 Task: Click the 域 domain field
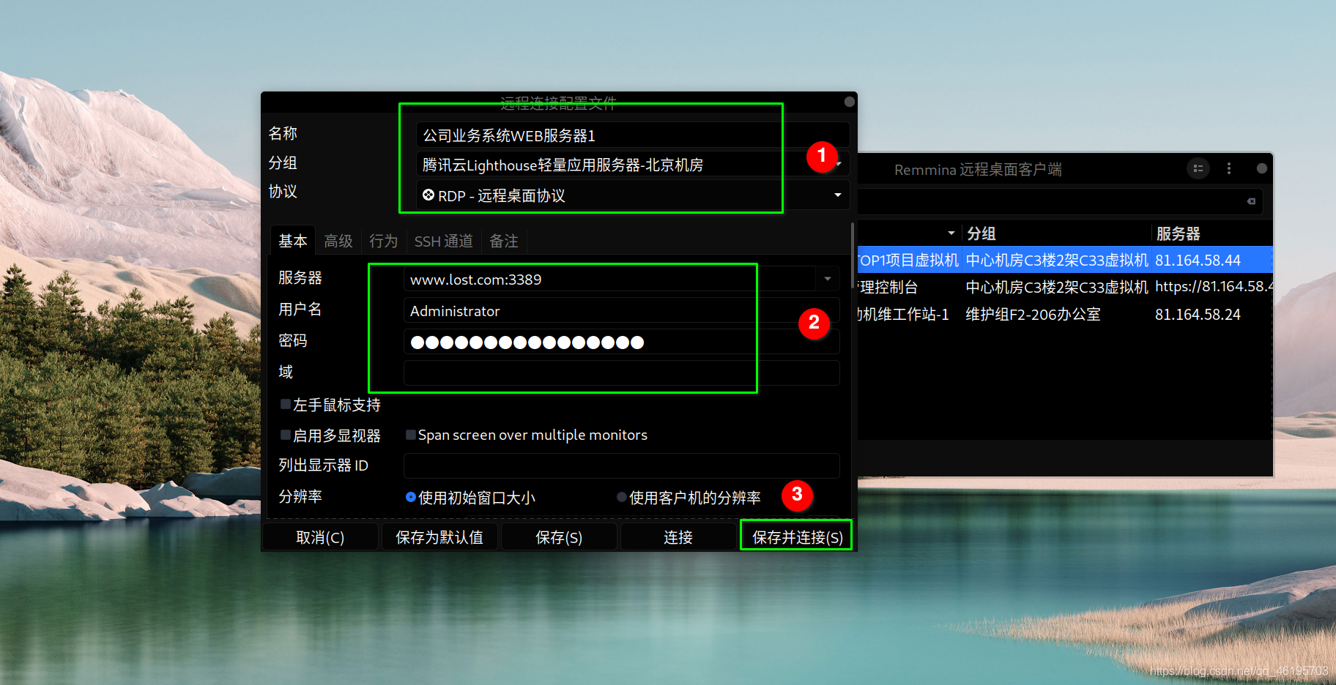point(621,373)
